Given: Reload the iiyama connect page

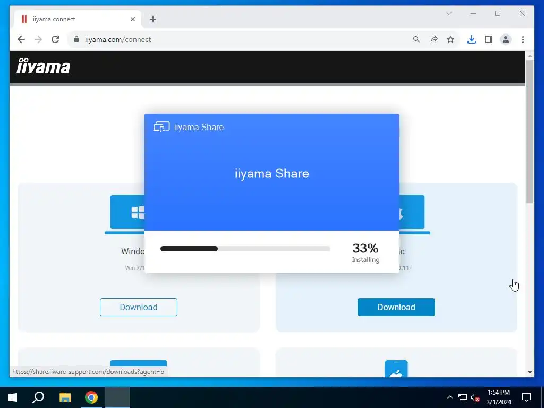Looking at the screenshot, I should (x=55, y=39).
